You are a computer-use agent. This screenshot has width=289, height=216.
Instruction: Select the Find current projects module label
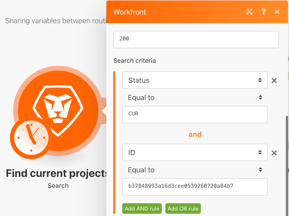(x=56, y=174)
